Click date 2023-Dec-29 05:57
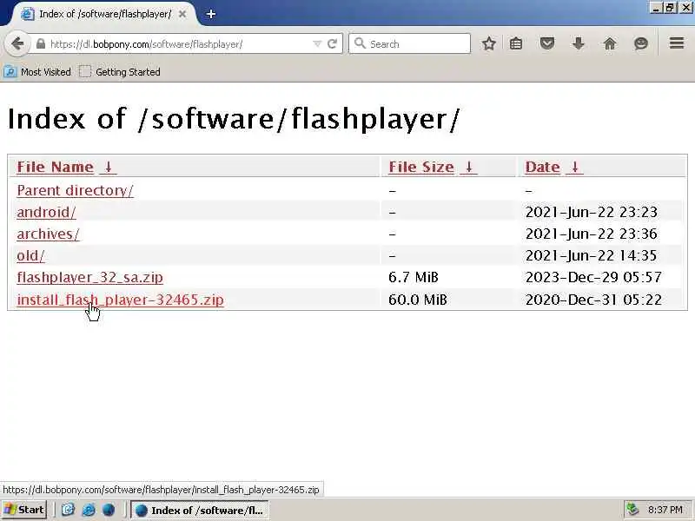 [593, 277]
